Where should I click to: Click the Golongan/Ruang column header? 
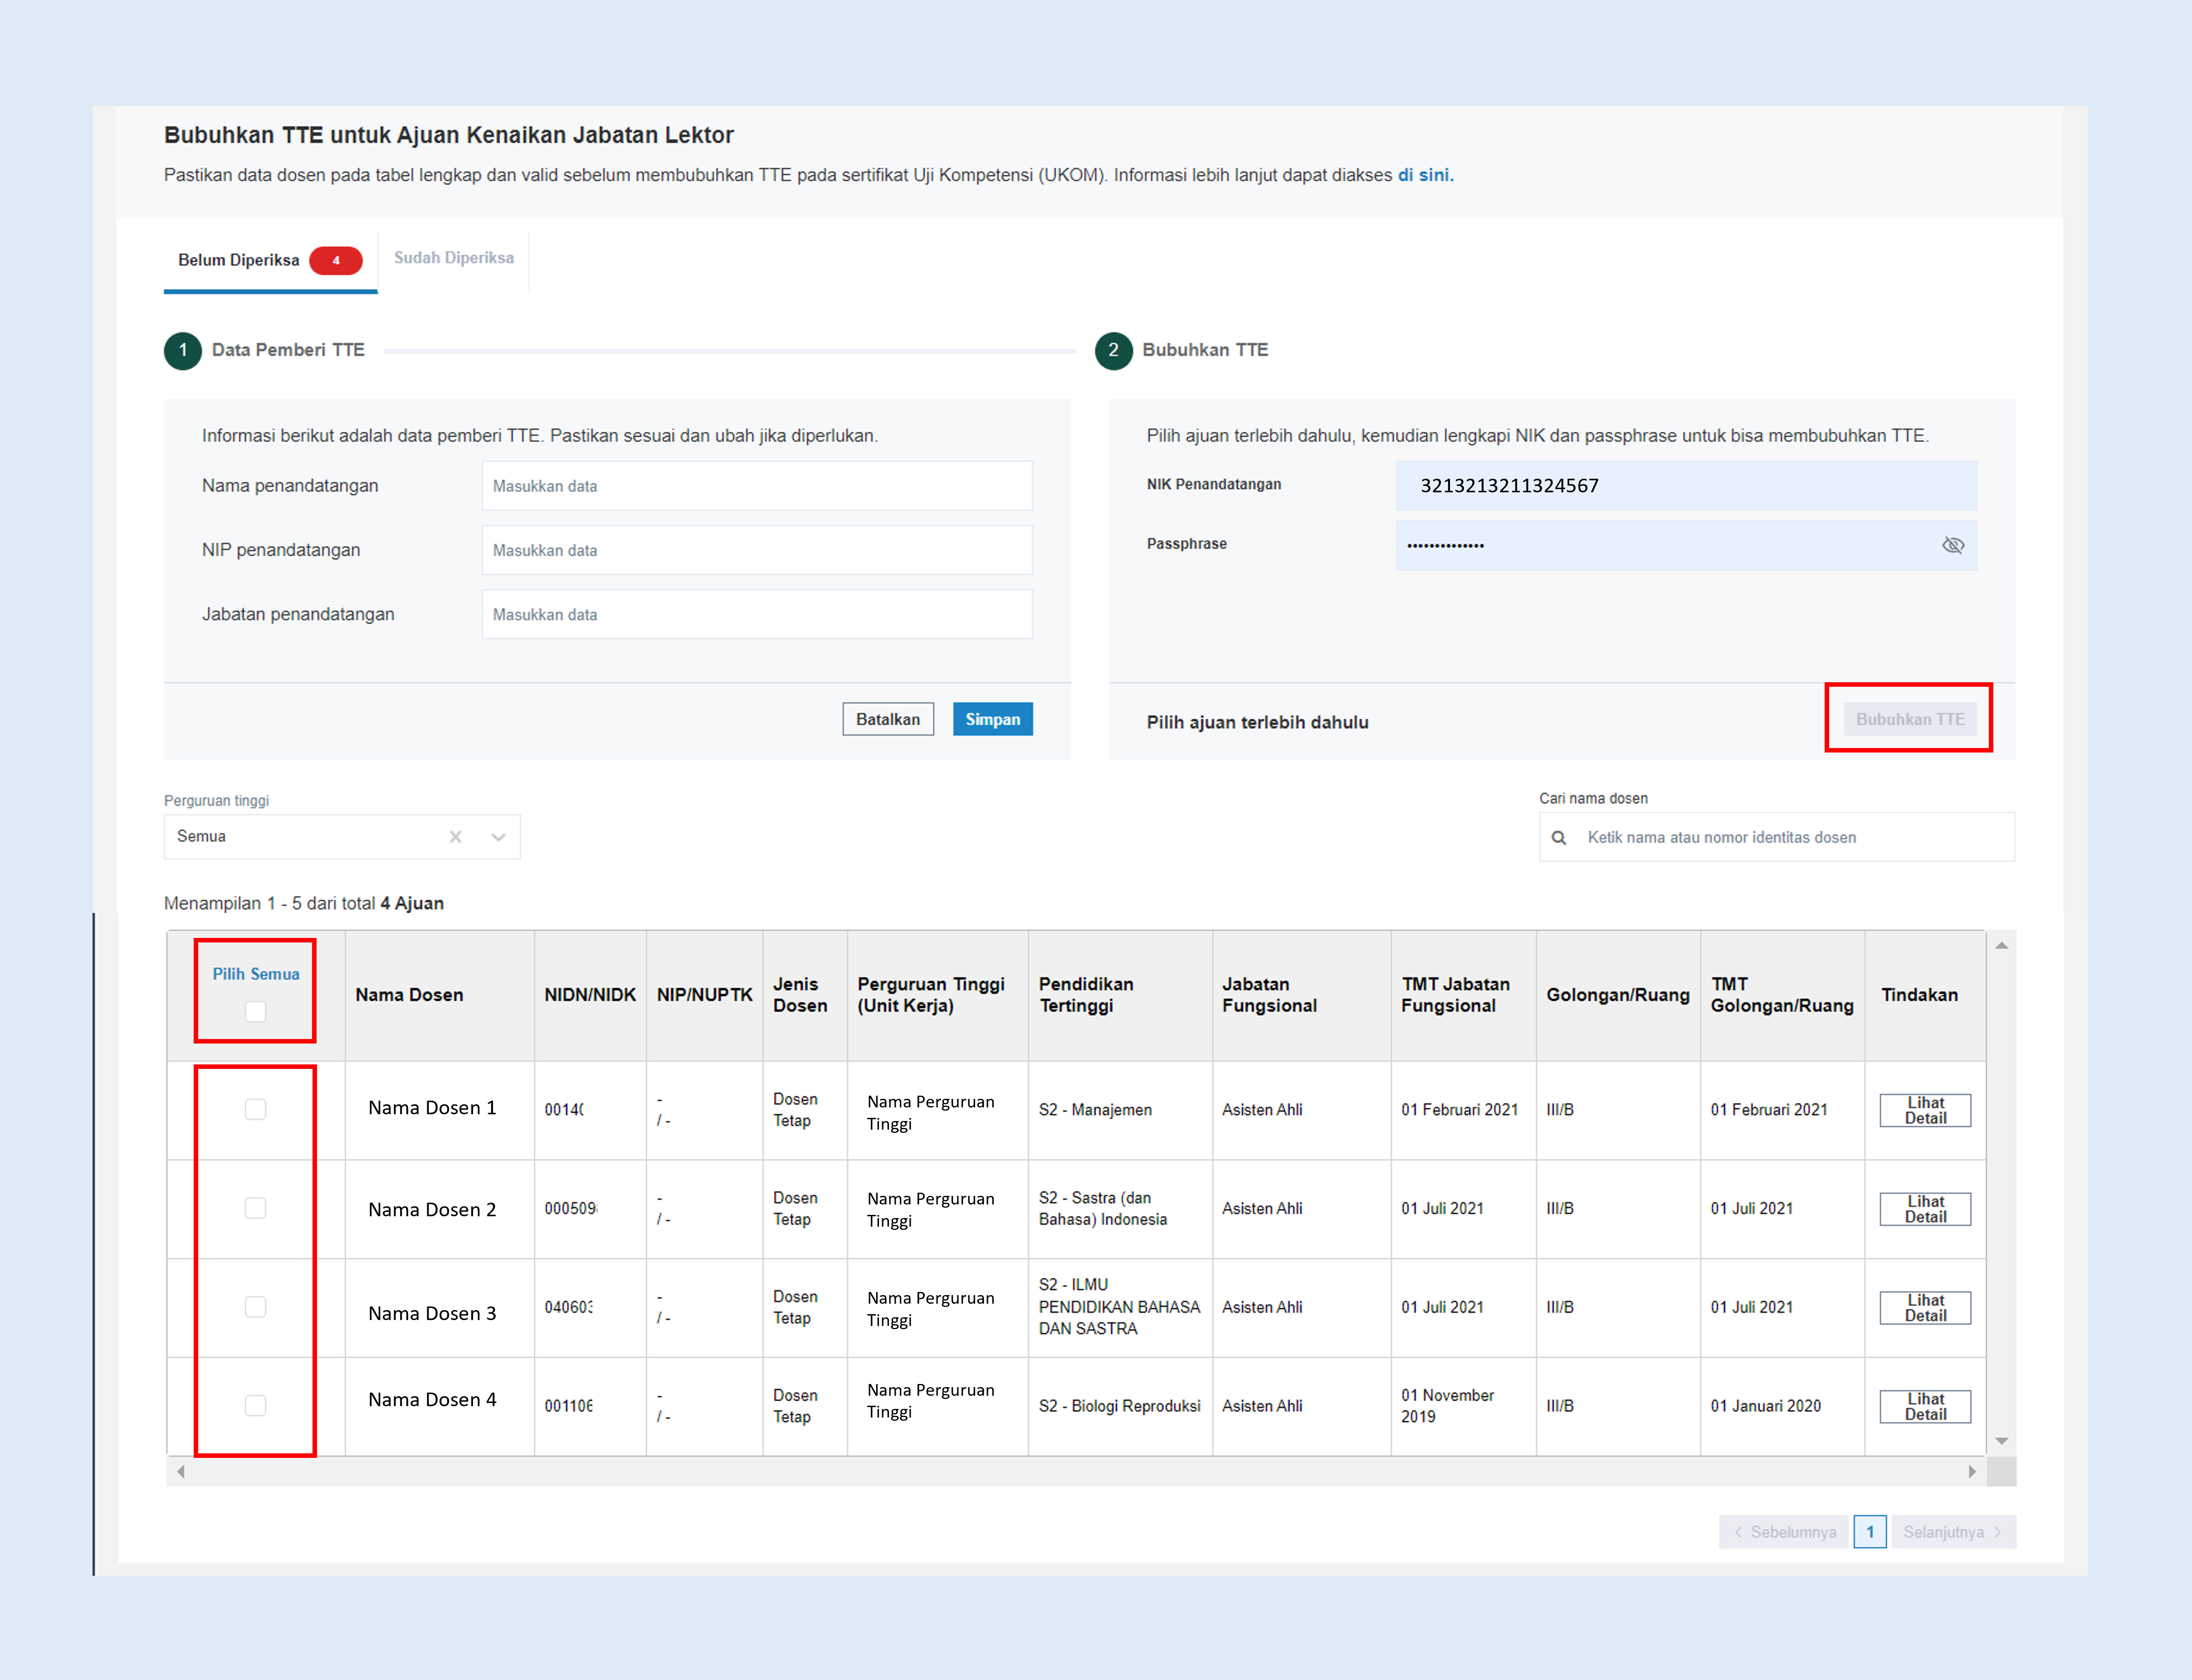tap(1618, 995)
